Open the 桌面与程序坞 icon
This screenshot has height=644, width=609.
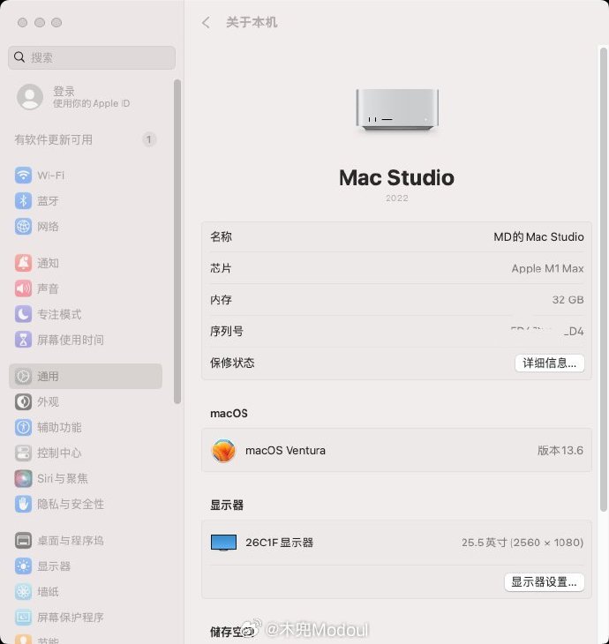[24, 541]
